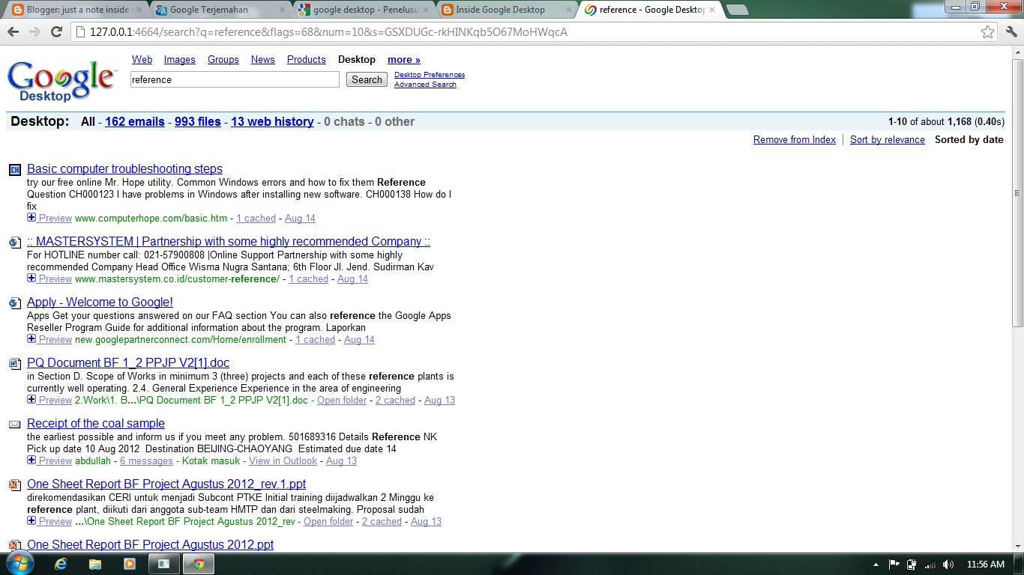Open Windows Media Player from the taskbar
1024x575 pixels.
click(x=130, y=565)
